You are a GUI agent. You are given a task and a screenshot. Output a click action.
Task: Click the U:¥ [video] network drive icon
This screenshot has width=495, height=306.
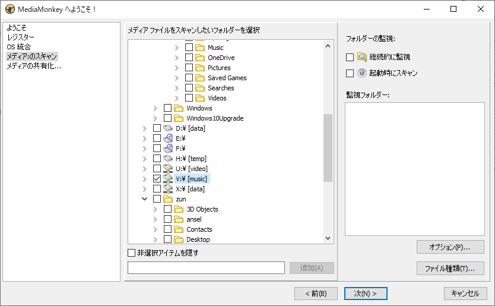(168, 169)
